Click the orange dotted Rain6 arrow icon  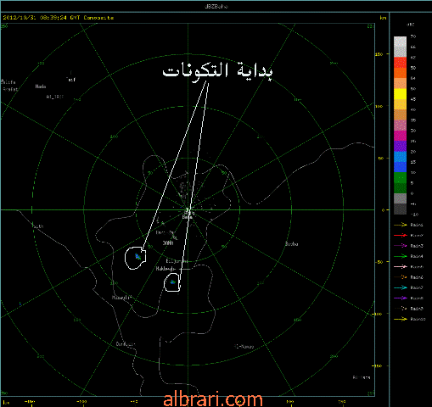click(401, 277)
